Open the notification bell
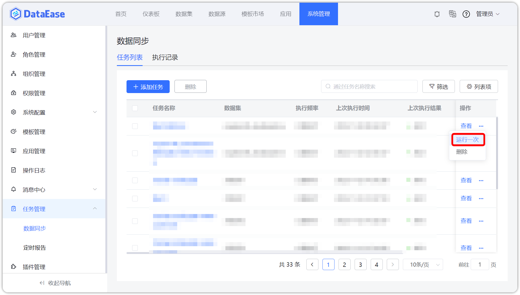The height and width of the screenshot is (295, 520). pos(437,14)
